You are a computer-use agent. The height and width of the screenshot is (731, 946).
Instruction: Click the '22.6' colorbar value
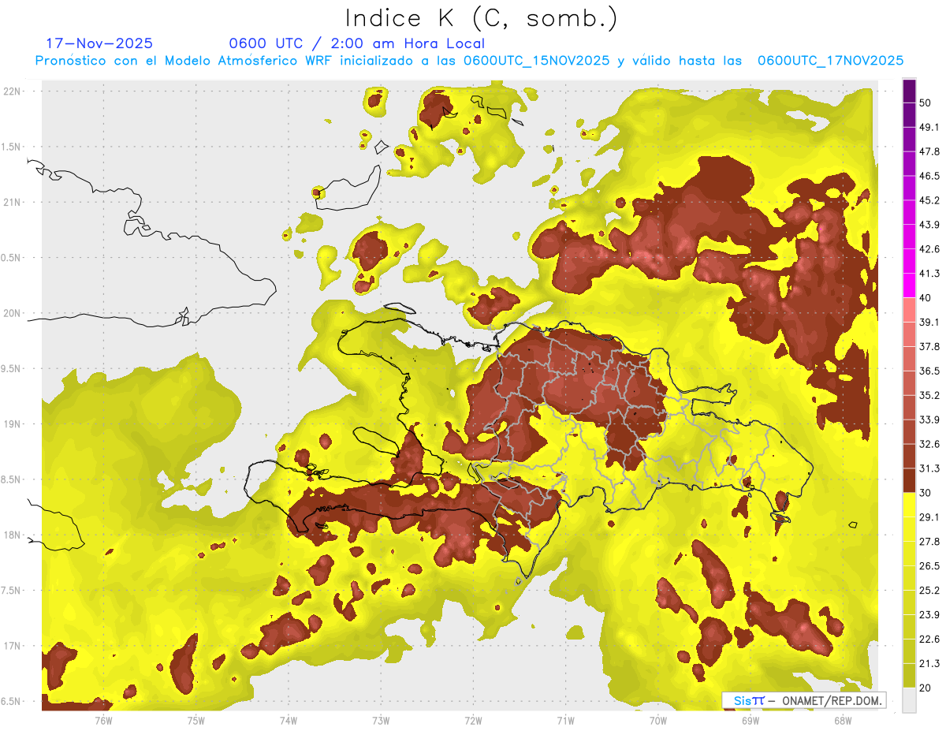(x=929, y=640)
